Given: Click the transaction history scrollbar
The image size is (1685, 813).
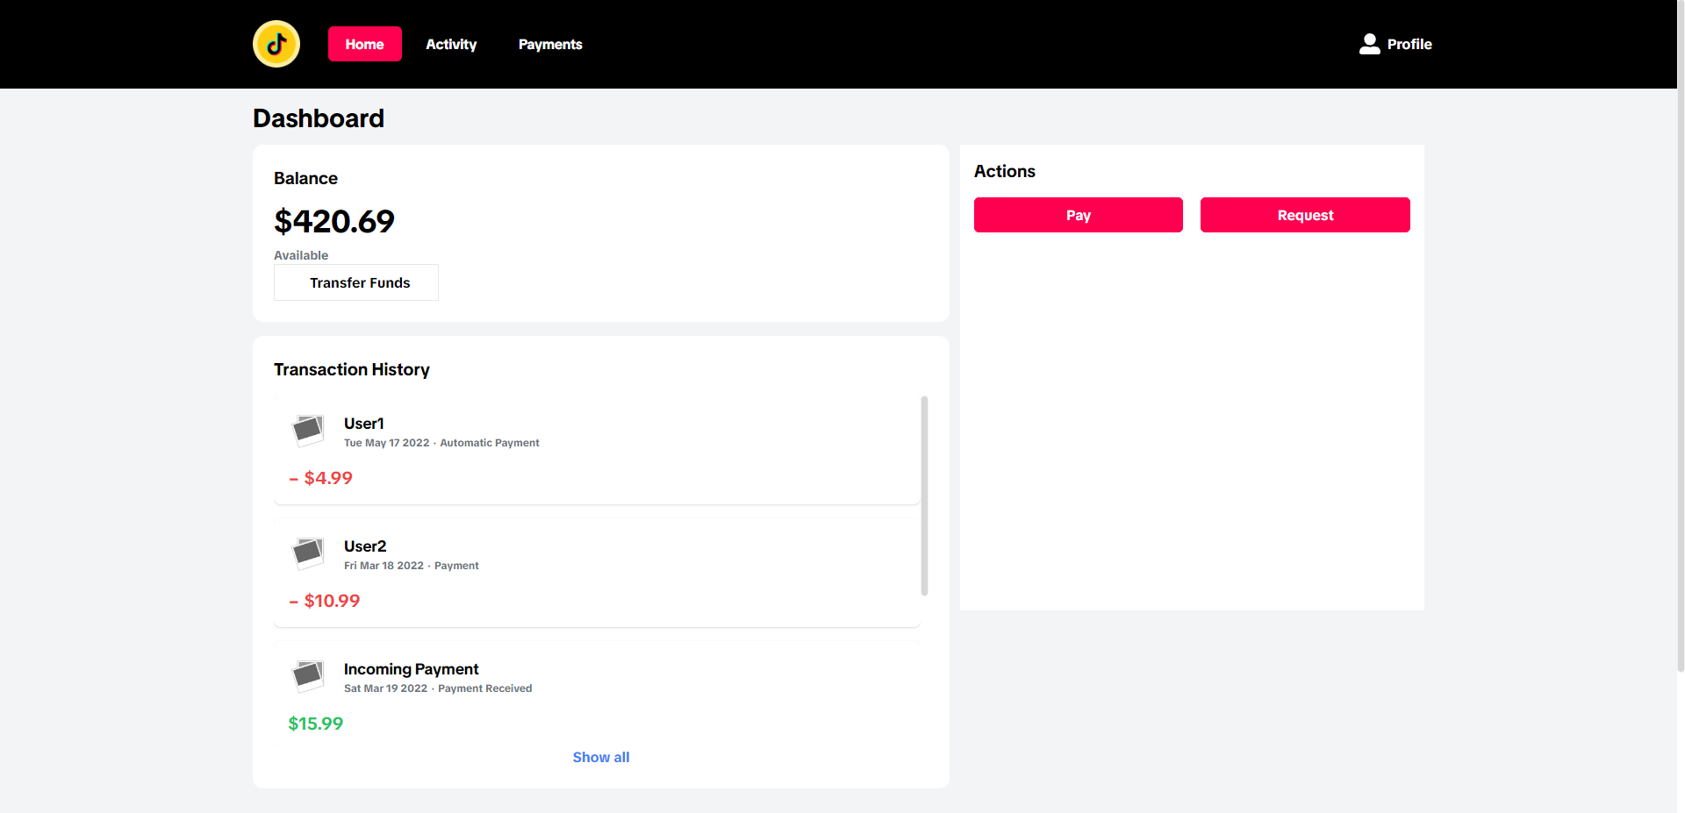Looking at the screenshot, I should click(924, 496).
